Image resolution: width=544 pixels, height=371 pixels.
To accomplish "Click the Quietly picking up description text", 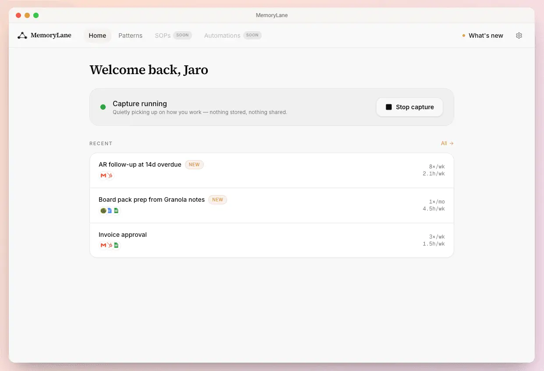I will pos(200,112).
